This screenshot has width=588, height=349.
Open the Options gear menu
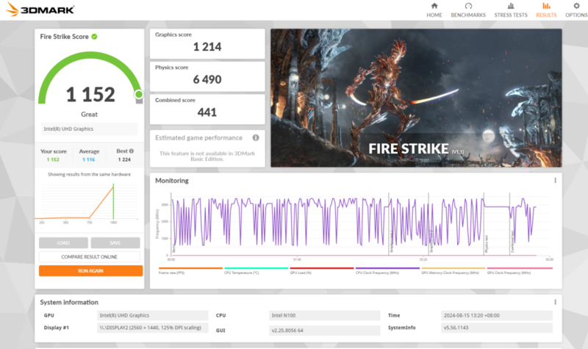pyautogui.click(x=576, y=10)
